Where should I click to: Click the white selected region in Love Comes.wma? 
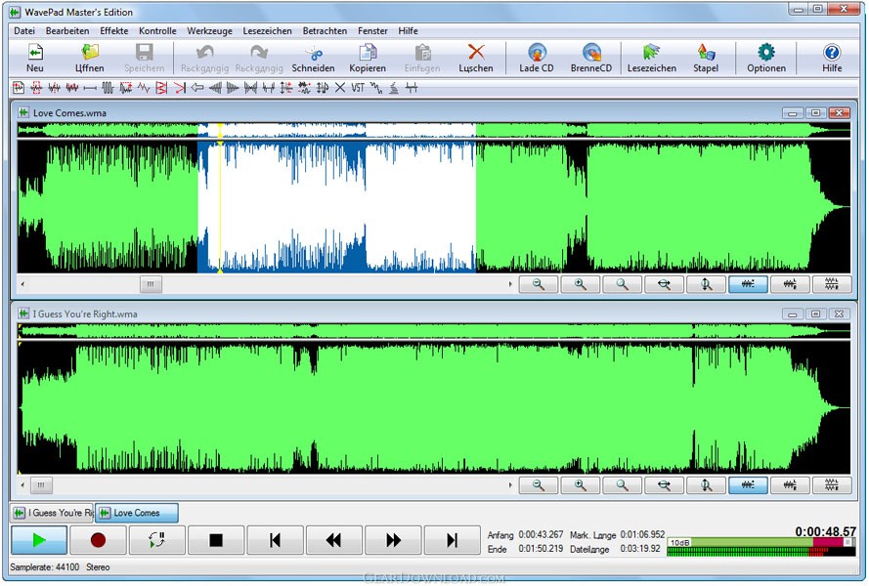[337, 206]
